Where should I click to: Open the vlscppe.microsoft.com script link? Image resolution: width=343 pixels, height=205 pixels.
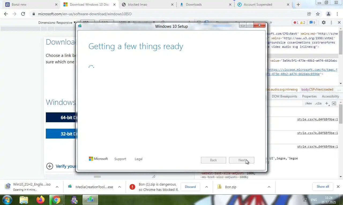tap(302, 72)
